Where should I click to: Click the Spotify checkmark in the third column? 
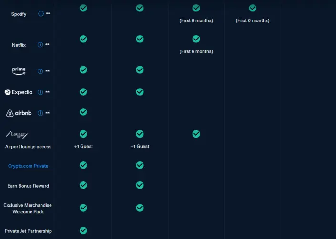tap(196, 8)
